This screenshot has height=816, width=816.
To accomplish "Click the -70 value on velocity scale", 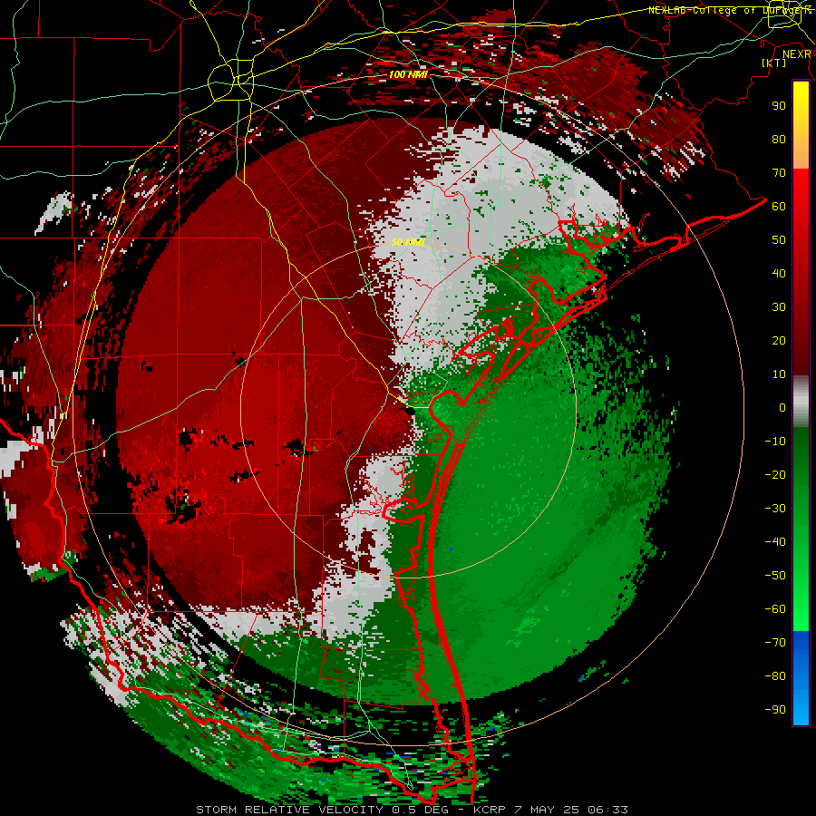I will (x=775, y=643).
